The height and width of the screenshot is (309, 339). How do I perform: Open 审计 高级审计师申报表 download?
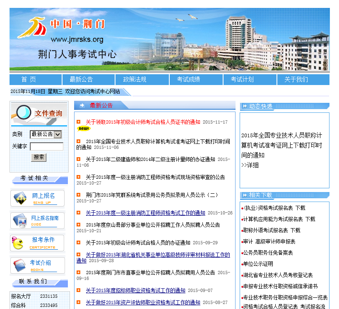click(269, 242)
